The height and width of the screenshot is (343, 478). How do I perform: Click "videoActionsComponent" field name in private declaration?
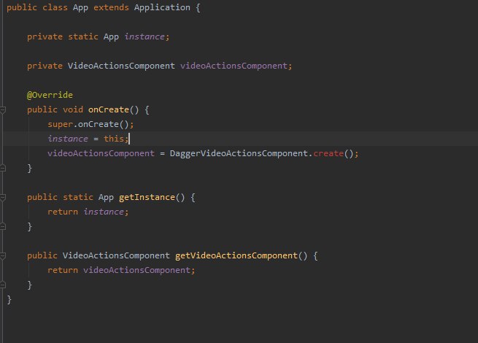click(234, 66)
